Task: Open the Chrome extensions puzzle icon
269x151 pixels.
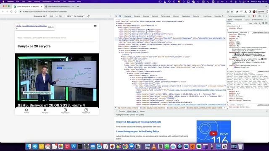Action: 237,11
